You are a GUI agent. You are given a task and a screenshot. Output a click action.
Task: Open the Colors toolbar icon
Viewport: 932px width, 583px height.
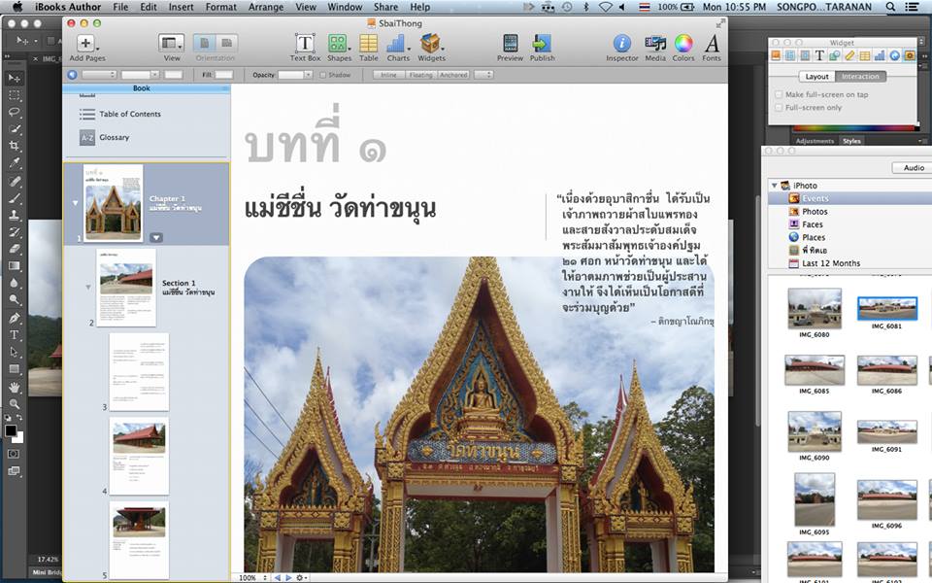point(683,44)
